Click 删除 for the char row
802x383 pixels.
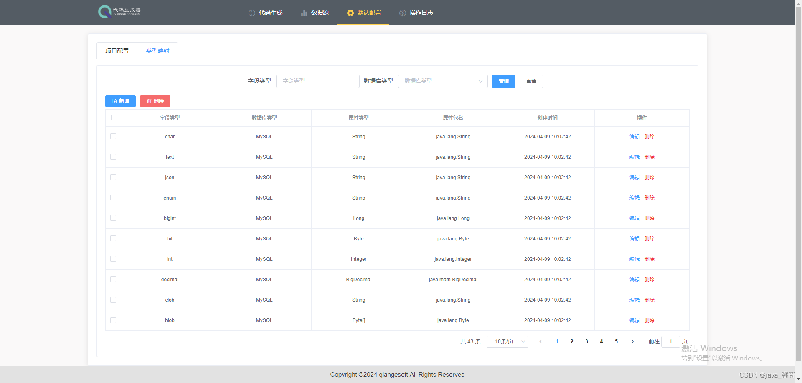click(649, 137)
